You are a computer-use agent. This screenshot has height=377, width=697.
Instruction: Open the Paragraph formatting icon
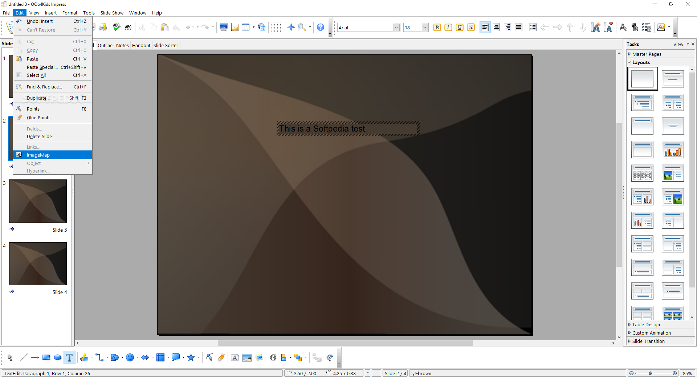click(x=635, y=27)
